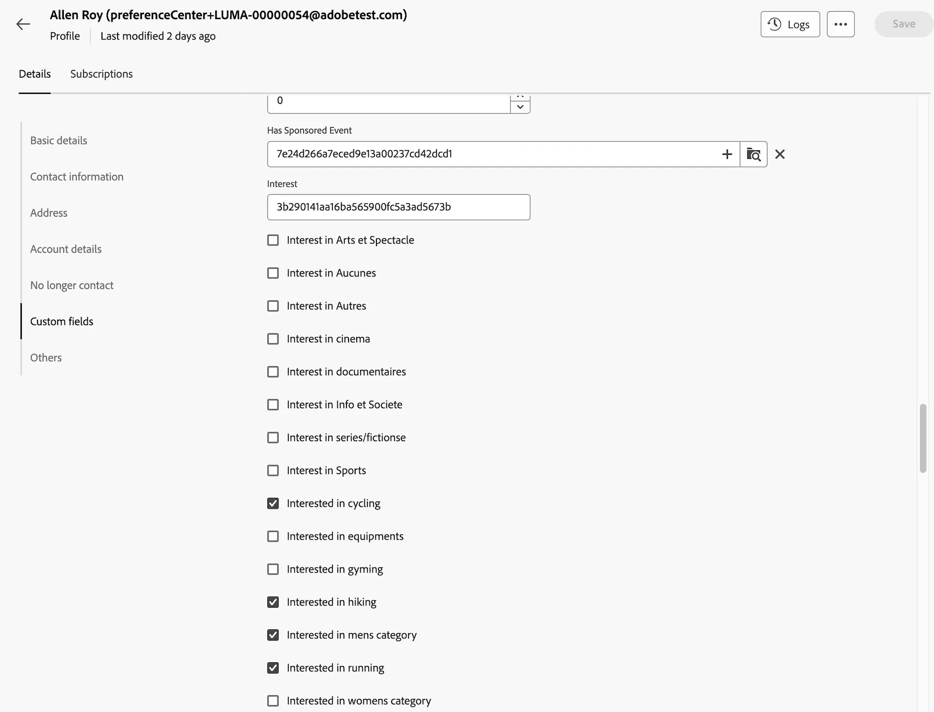The height and width of the screenshot is (712, 934).
Task: Uncheck Interested in cycling
Action: (273, 504)
